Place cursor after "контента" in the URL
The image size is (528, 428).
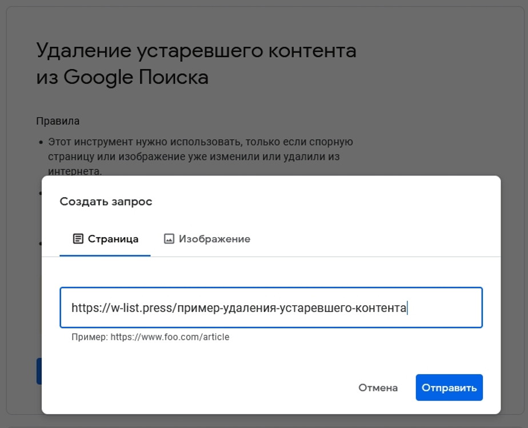pyautogui.click(x=406, y=308)
